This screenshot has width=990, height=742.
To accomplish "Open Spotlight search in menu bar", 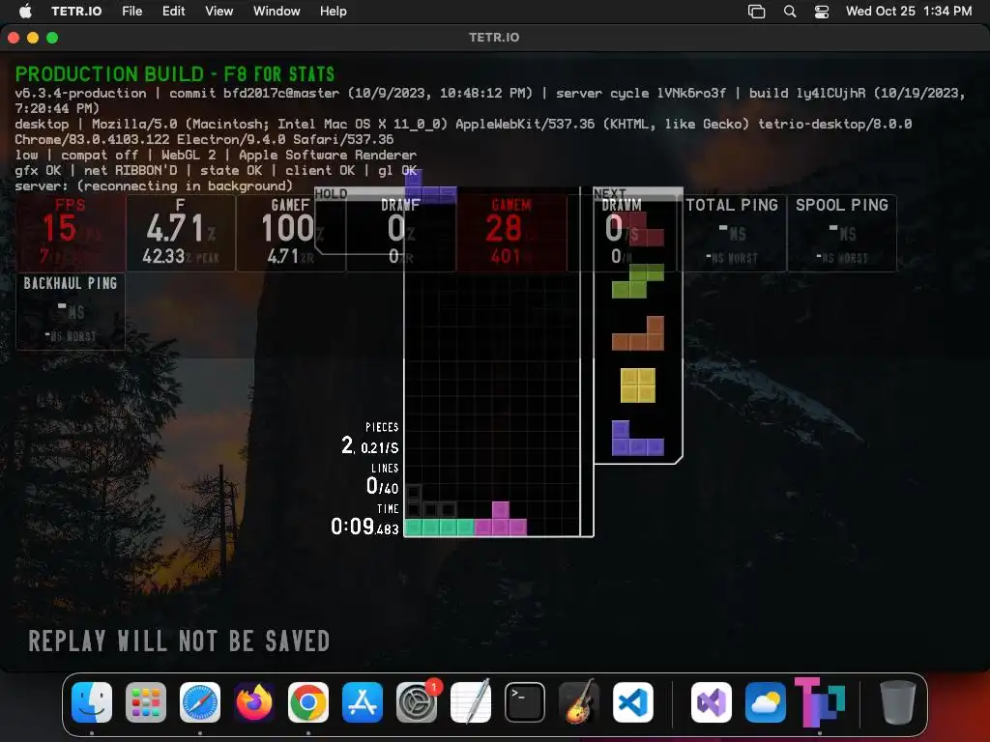I will click(x=790, y=11).
